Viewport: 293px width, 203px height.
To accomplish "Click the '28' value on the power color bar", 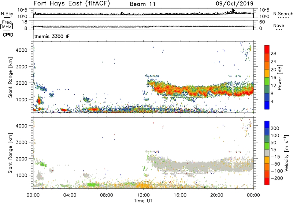I will pyautogui.click(x=273, y=53).
